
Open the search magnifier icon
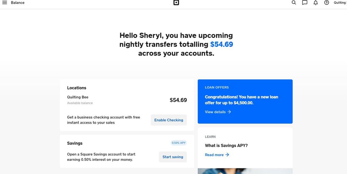pyautogui.click(x=294, y=3)
